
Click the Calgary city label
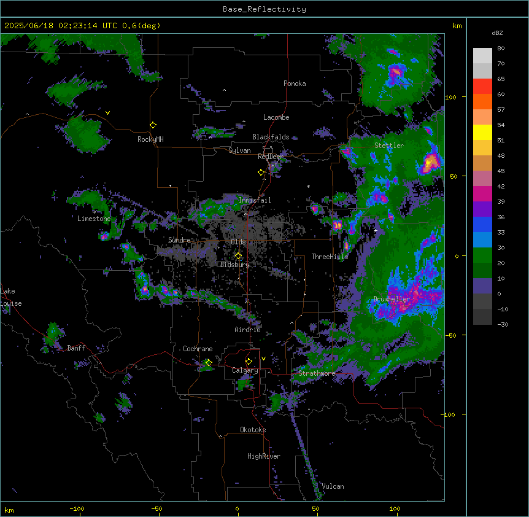245,370
